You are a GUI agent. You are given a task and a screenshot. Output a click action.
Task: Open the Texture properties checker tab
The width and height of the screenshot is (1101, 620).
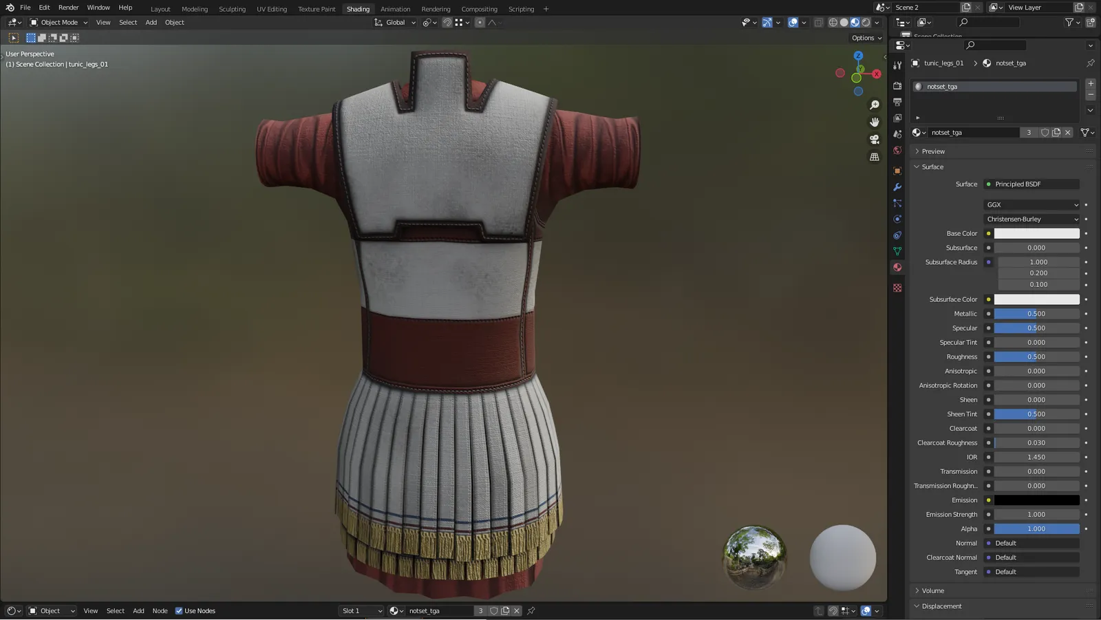[x=897, y=288]
